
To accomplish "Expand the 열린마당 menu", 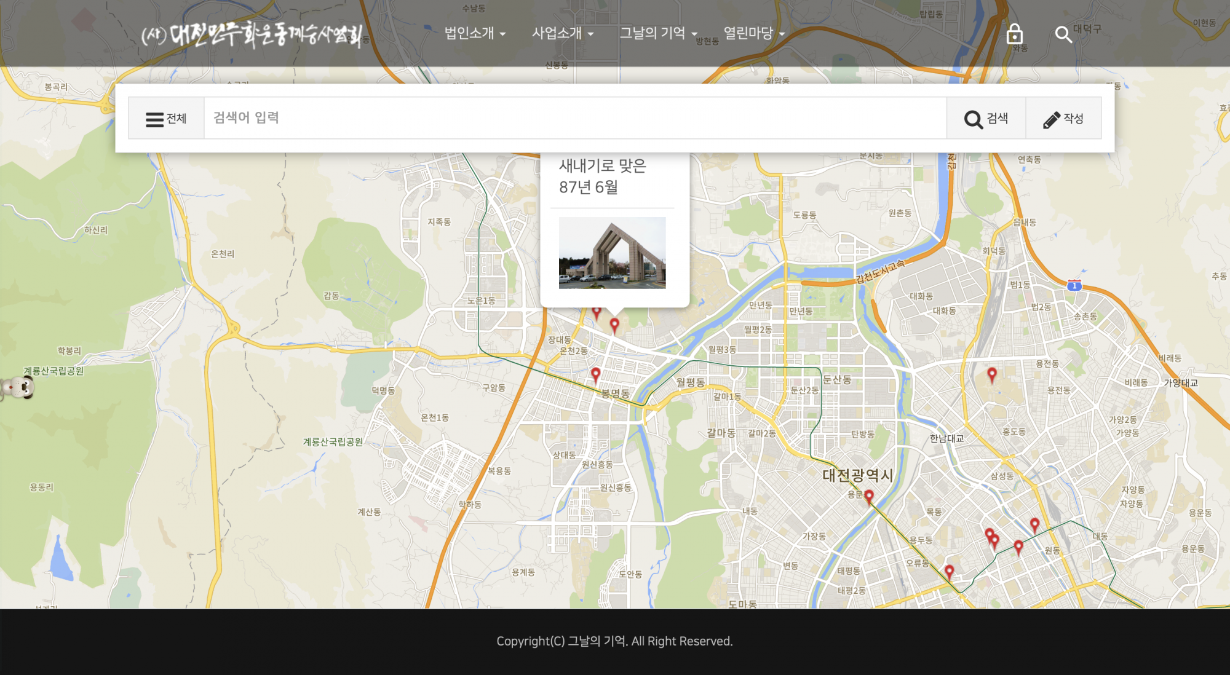I will tap(754, 33).
